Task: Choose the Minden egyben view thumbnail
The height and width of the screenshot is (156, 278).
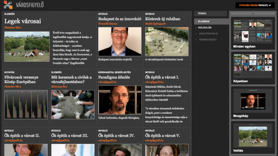Action: click(253, 33)
